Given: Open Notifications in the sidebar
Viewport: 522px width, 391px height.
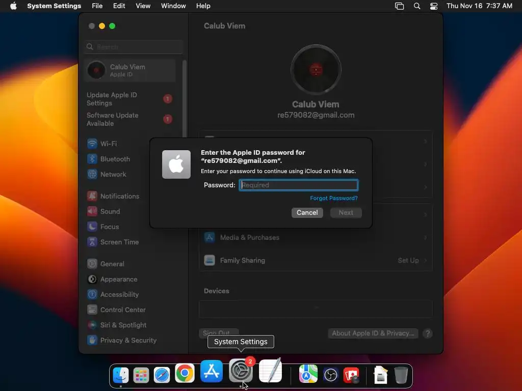Looking at the screenshot, I should click(x=113, y=196).
